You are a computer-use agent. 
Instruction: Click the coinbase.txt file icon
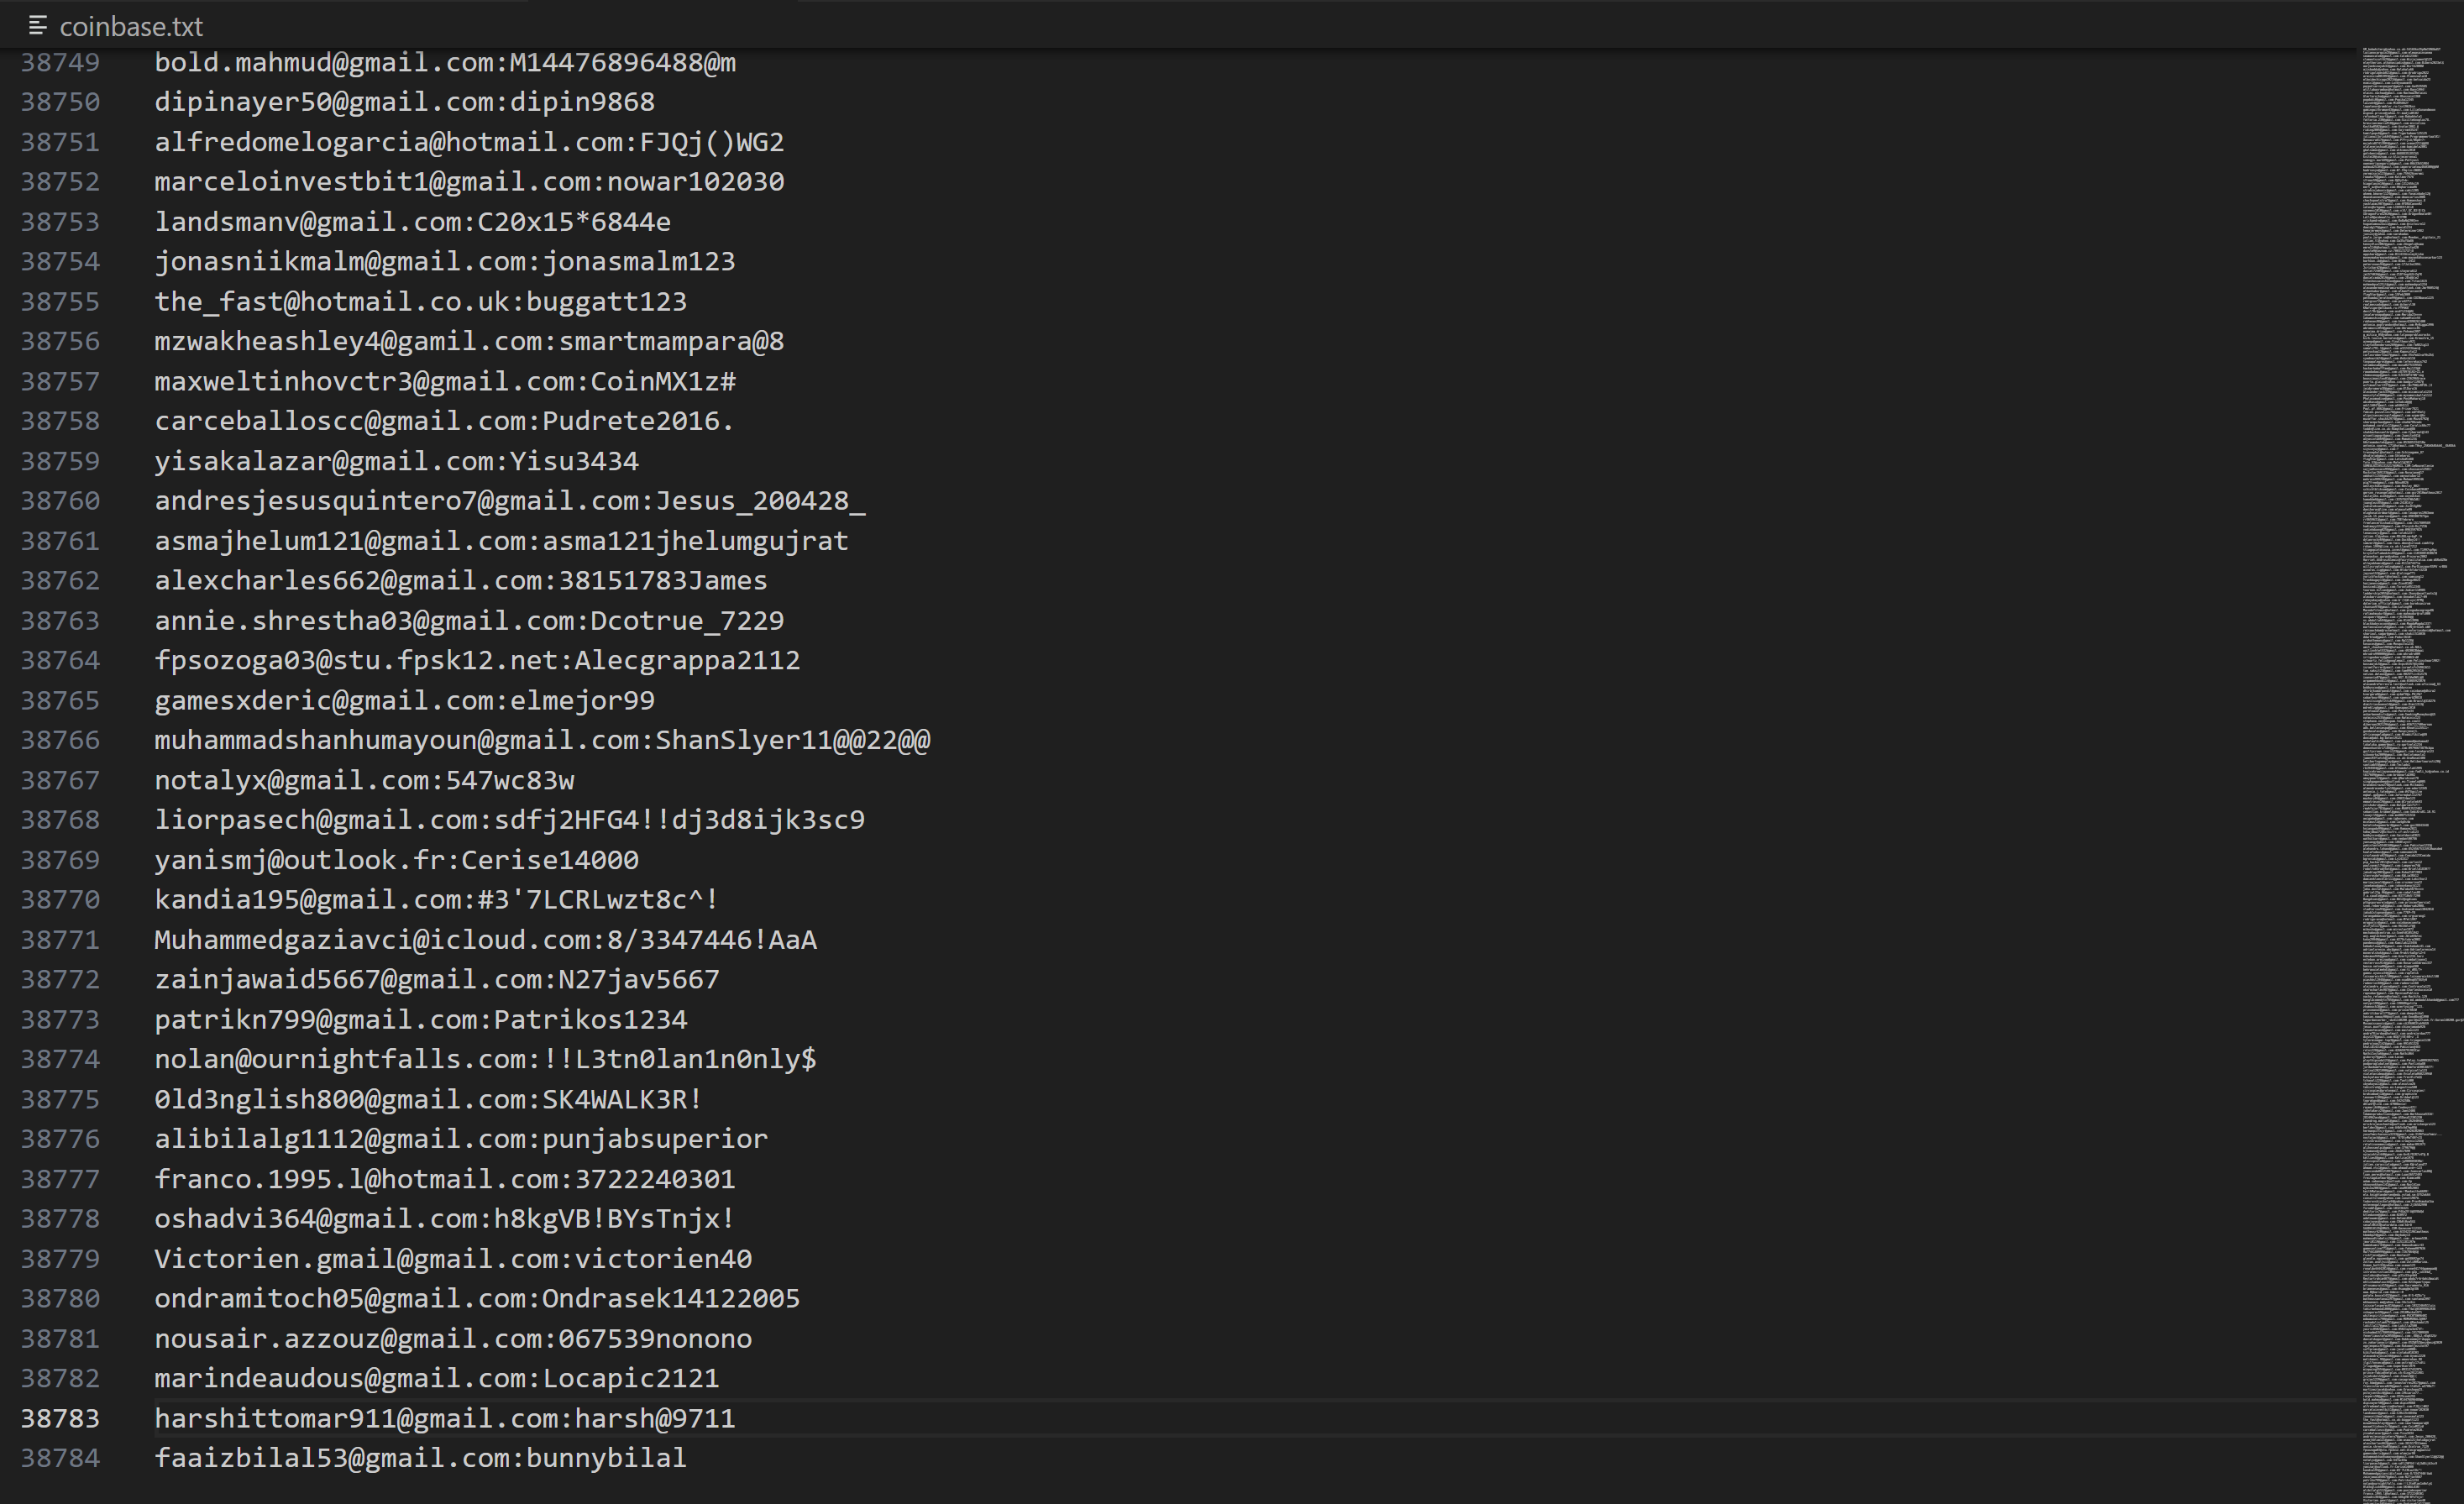click(x=37, y=26)
